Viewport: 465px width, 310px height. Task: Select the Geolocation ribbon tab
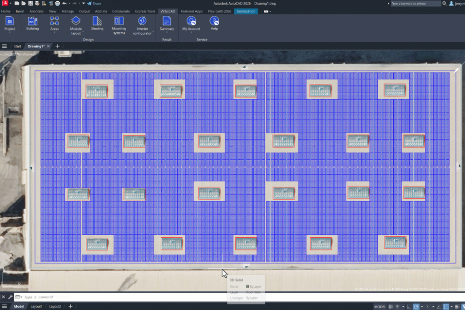tap(246, 11)
